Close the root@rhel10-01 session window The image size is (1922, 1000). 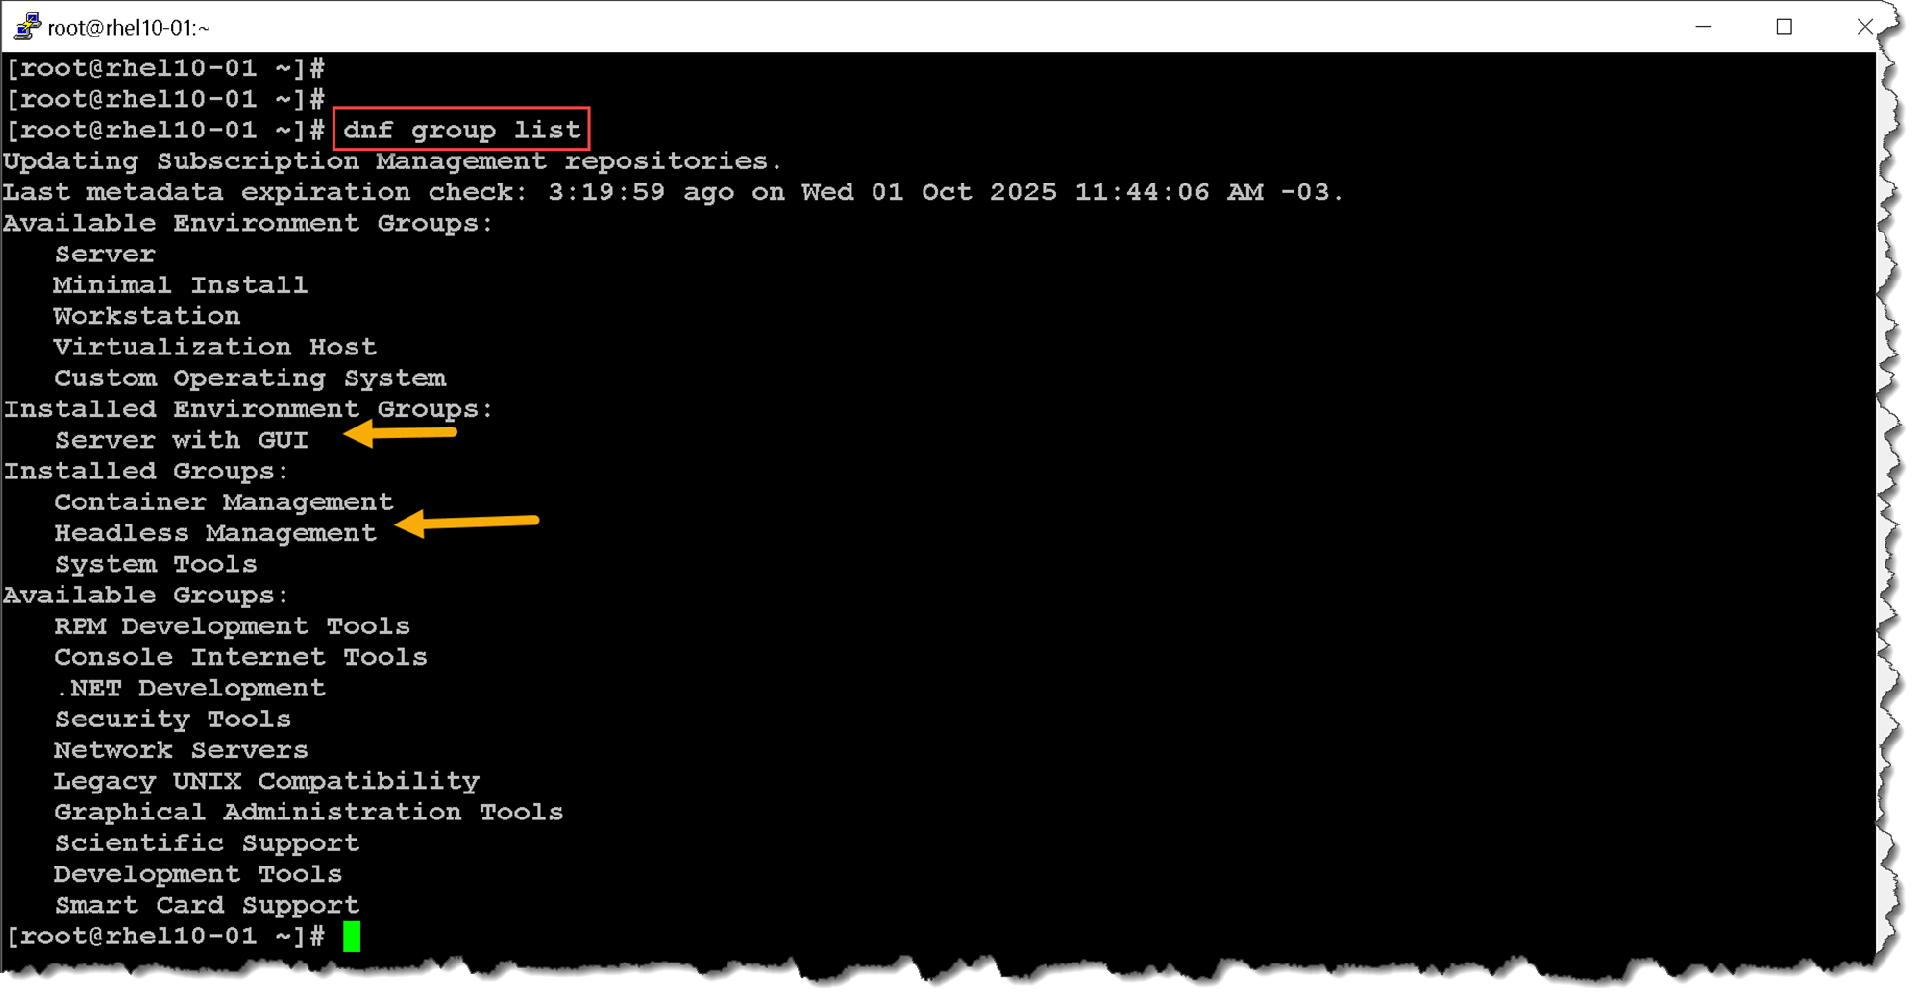[1864, 27]
